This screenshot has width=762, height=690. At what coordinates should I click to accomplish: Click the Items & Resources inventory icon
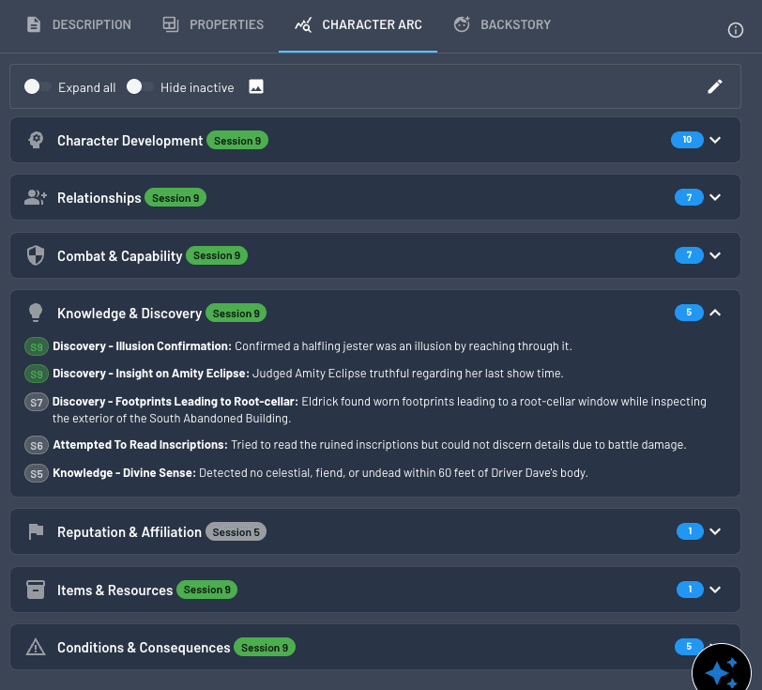click(x=35, y=589)
